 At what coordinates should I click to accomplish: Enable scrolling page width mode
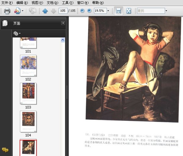(119, 11)
